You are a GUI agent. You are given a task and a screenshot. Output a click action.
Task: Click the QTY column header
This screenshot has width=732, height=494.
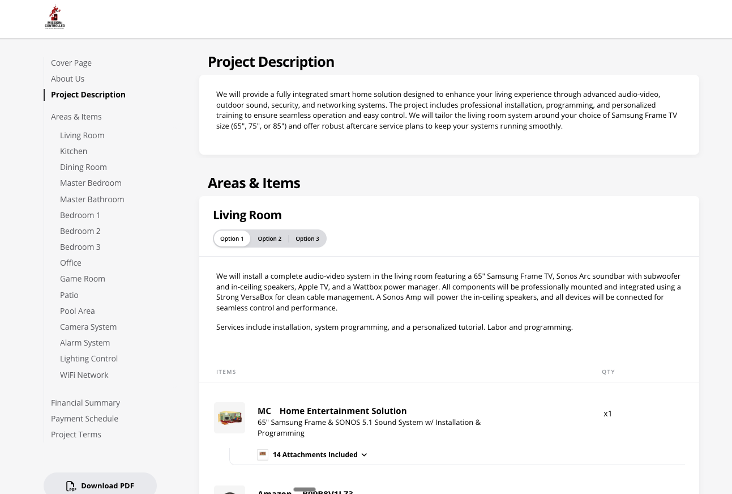point(609,372)
